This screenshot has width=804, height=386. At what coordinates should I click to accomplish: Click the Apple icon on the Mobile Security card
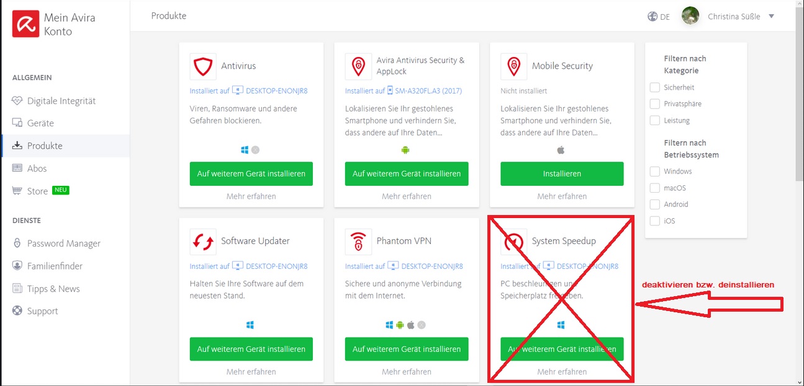tap(561, 149)
